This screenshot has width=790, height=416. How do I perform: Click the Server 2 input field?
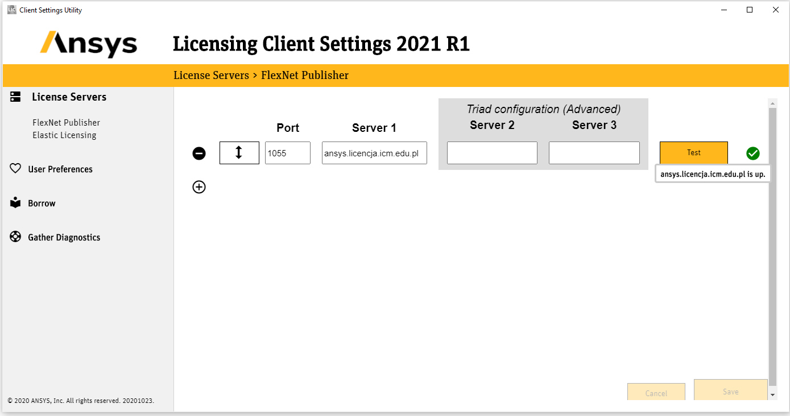coord(492,153)
